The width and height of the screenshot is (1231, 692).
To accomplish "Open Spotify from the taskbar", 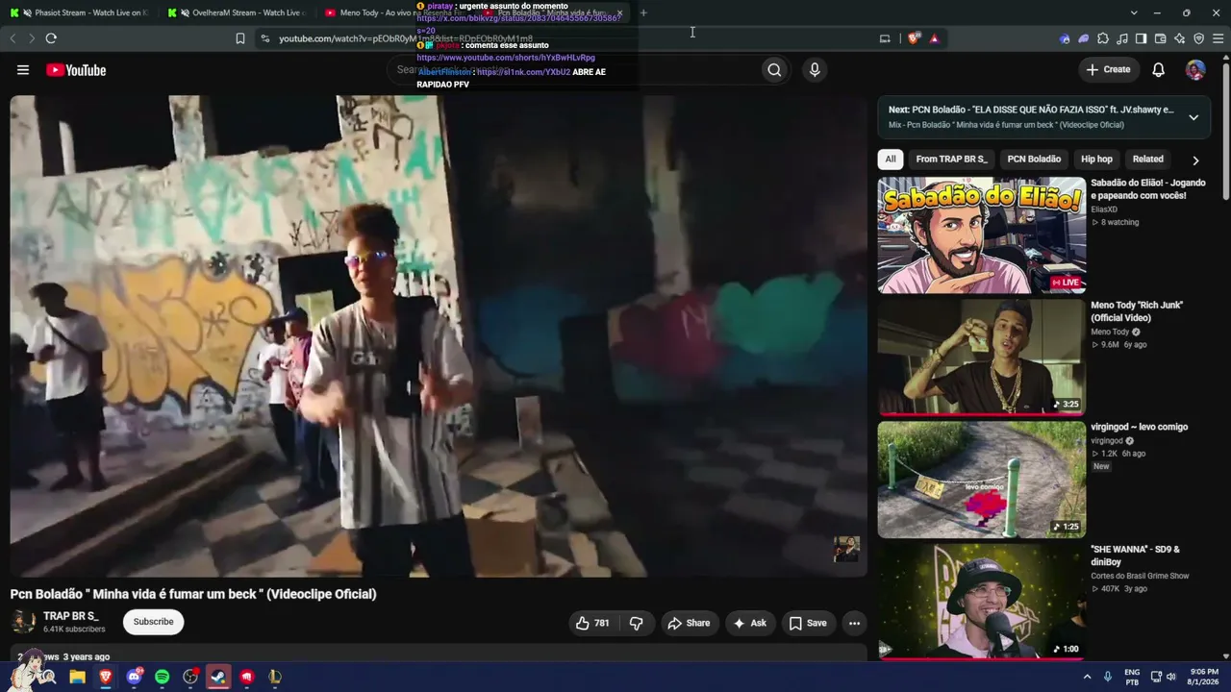I will (162, 677).
